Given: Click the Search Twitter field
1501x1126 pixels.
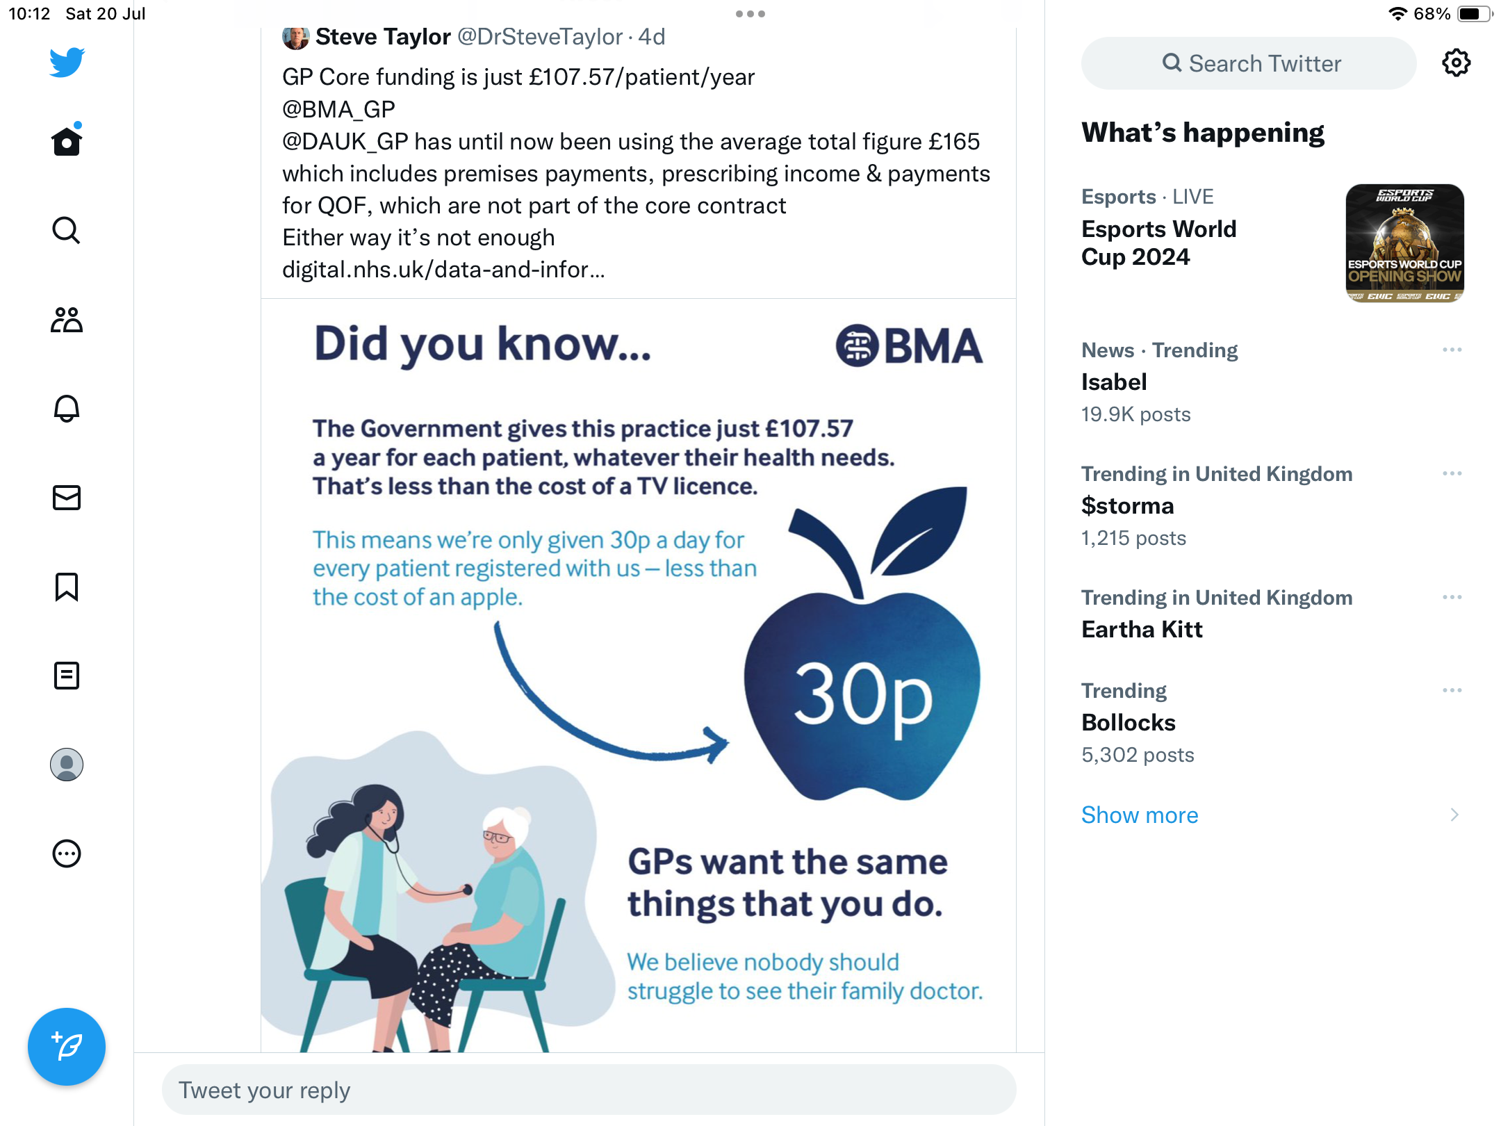Looking at the screenshot, I should tap(1249, 63).
